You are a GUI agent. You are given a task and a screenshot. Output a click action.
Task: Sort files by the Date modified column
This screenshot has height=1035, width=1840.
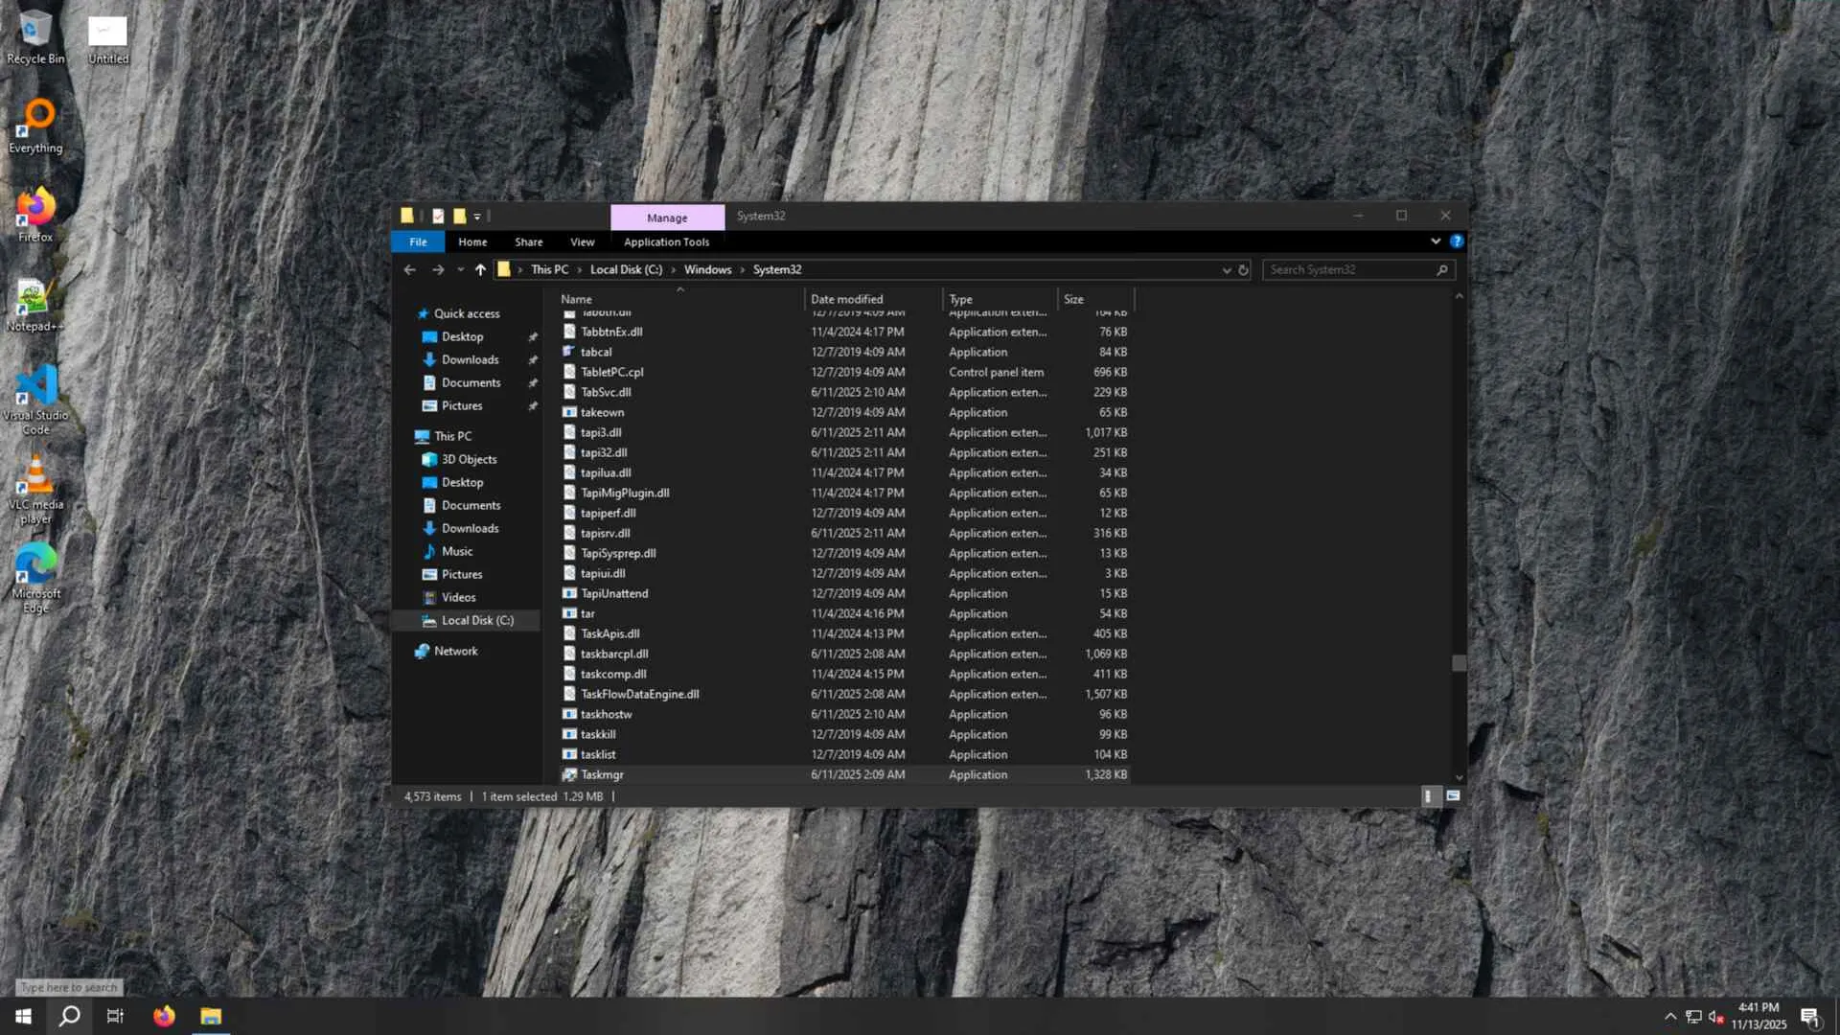click(847, 299)
